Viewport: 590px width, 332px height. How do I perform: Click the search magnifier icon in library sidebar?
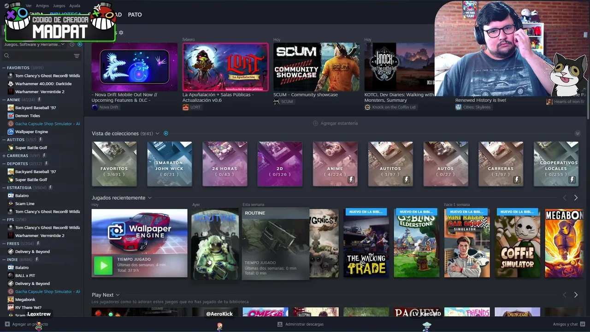(6, 56)
